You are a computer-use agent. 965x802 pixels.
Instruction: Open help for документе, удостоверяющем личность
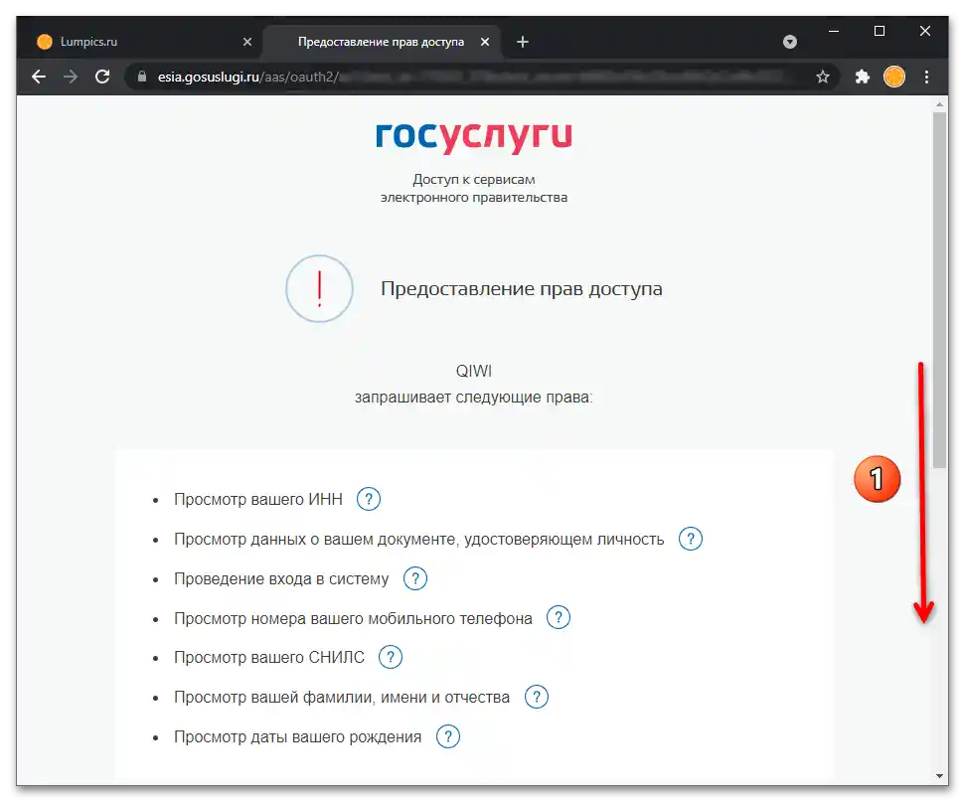691,539
